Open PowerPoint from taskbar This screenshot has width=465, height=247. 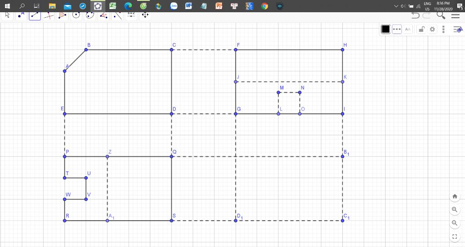point(219,6)
